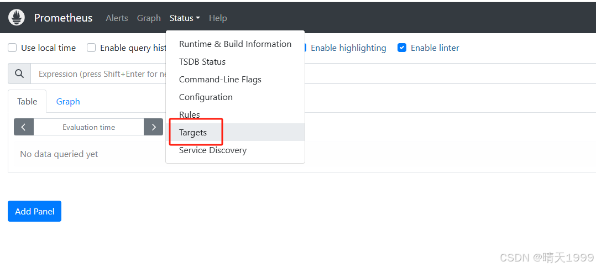Step evaluation time back with left chevron
Screen dimensions: 596x267
tap(24, 127)
